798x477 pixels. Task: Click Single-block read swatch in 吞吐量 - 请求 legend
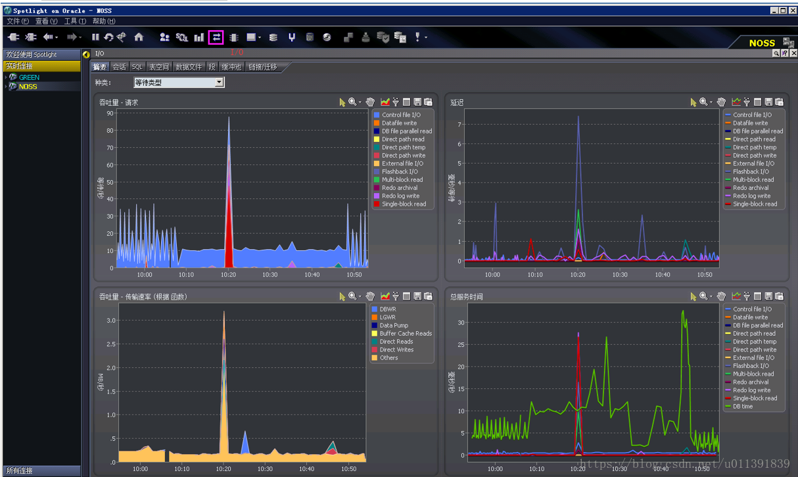(x=377, y=204)
